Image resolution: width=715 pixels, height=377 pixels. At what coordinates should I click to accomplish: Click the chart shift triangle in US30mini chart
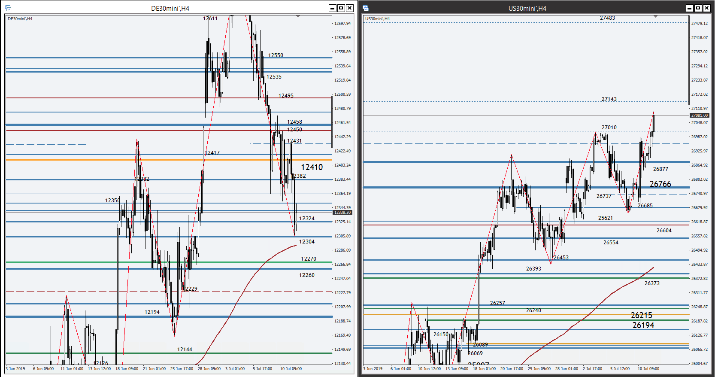655,16
